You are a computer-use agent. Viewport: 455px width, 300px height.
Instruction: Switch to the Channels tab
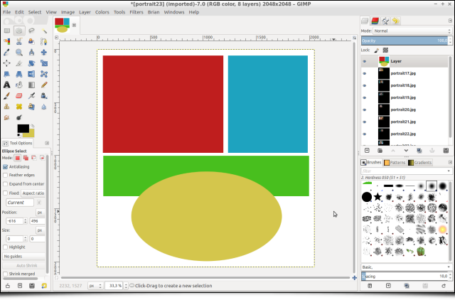[x=375, y=21]
